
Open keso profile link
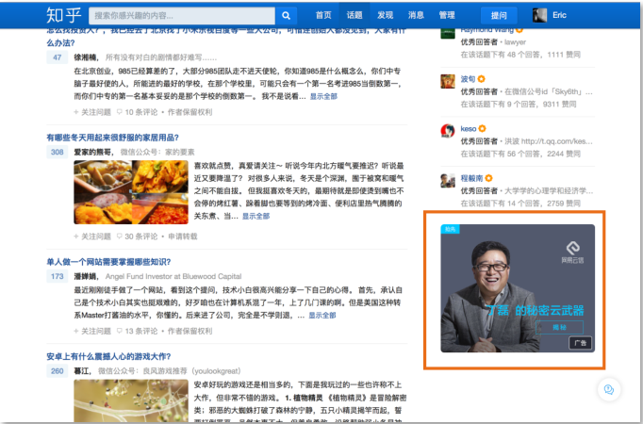469,129
